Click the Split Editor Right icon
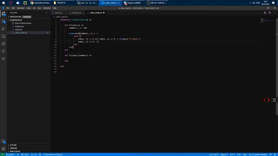The width and height of the screenshot is (278, 156). click(269, 13)
